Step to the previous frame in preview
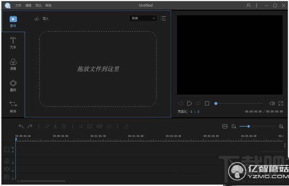This screenshot has width=289, height=186. pos(180,104)
